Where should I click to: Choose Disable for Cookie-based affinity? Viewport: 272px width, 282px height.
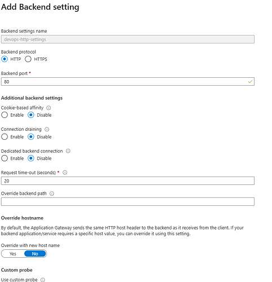pyautogui.click(x=31, y=115)
